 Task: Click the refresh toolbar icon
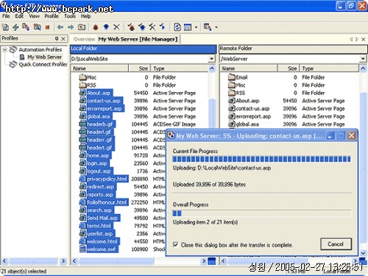click(177, 27)
